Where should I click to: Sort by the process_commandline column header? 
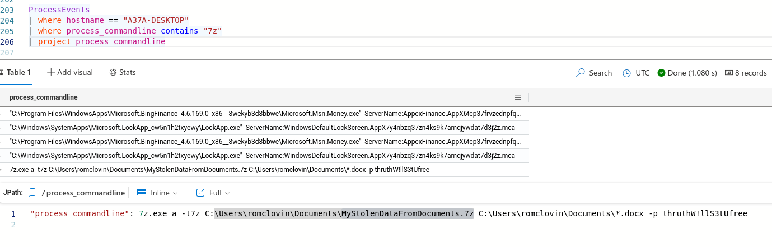coord(44,97)
